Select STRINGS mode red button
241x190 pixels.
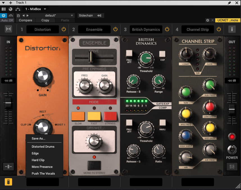tap(110, 116)
